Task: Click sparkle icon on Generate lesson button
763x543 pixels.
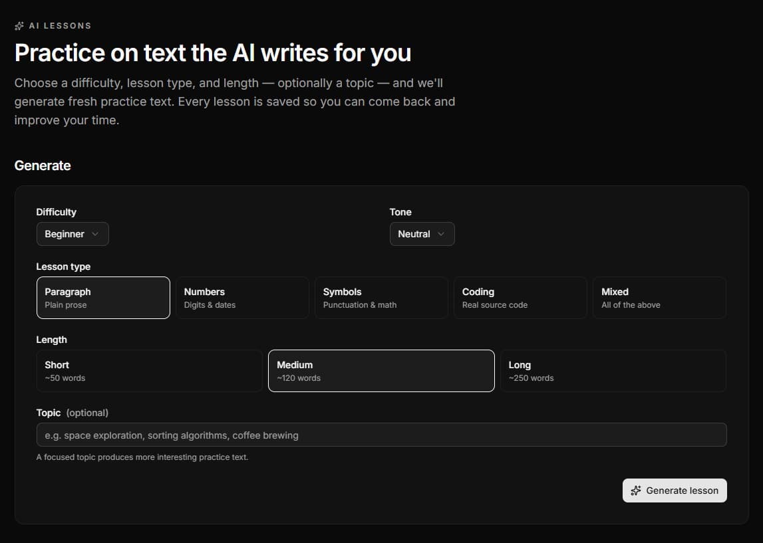Action: (635, 490)
